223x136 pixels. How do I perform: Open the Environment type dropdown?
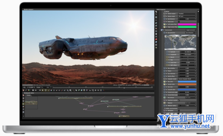click(191, 30)
